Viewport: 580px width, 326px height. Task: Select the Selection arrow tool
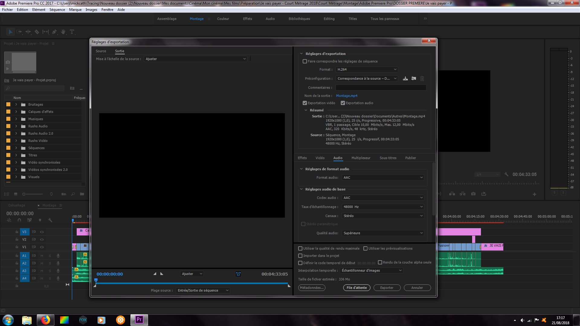(x=10, y=32)
